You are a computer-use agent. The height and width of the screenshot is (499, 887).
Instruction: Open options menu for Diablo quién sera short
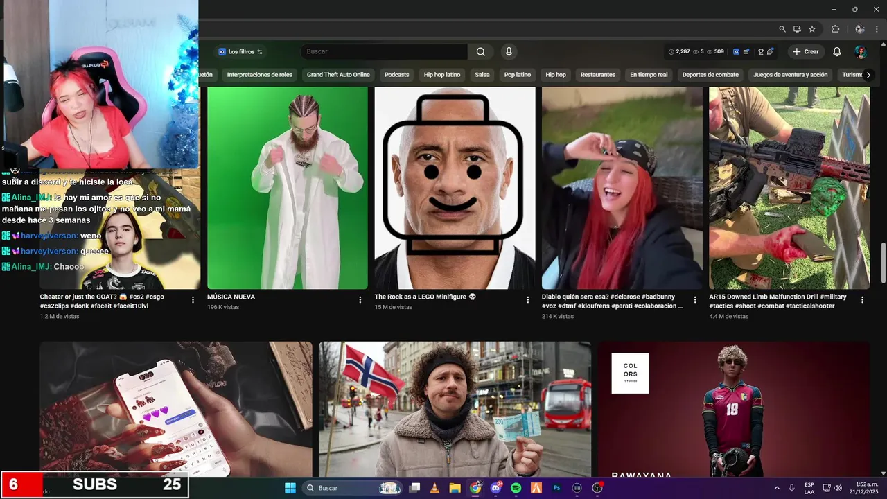click(x=695, y=300)
